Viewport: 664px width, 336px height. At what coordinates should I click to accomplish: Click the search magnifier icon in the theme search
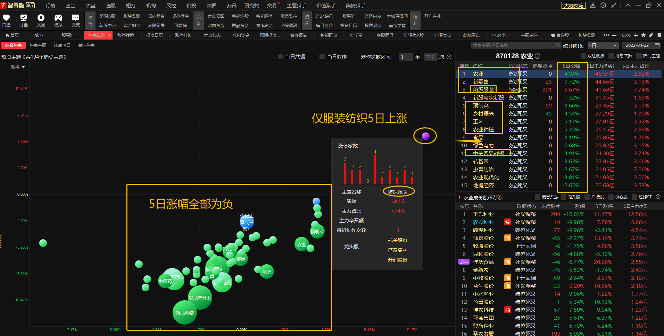point(558,45)
